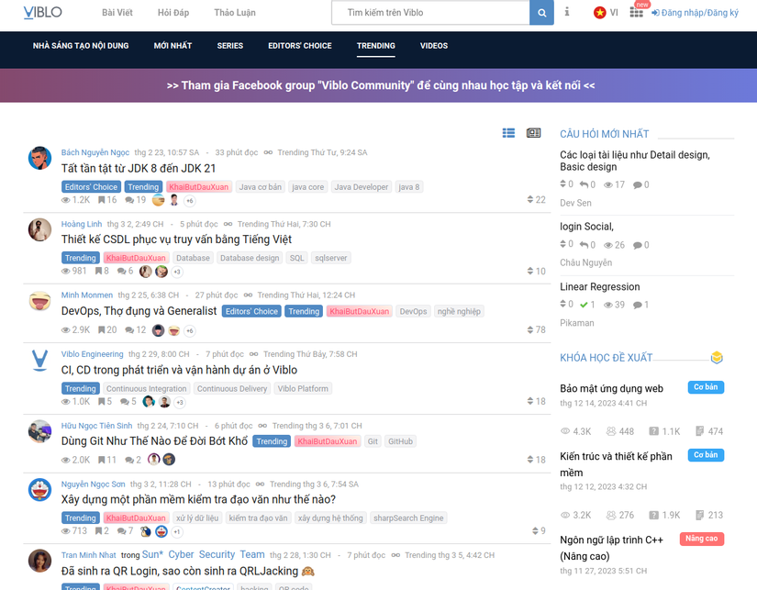Click the KhaiButDauXuan tag on Git post

coord(328,441)
